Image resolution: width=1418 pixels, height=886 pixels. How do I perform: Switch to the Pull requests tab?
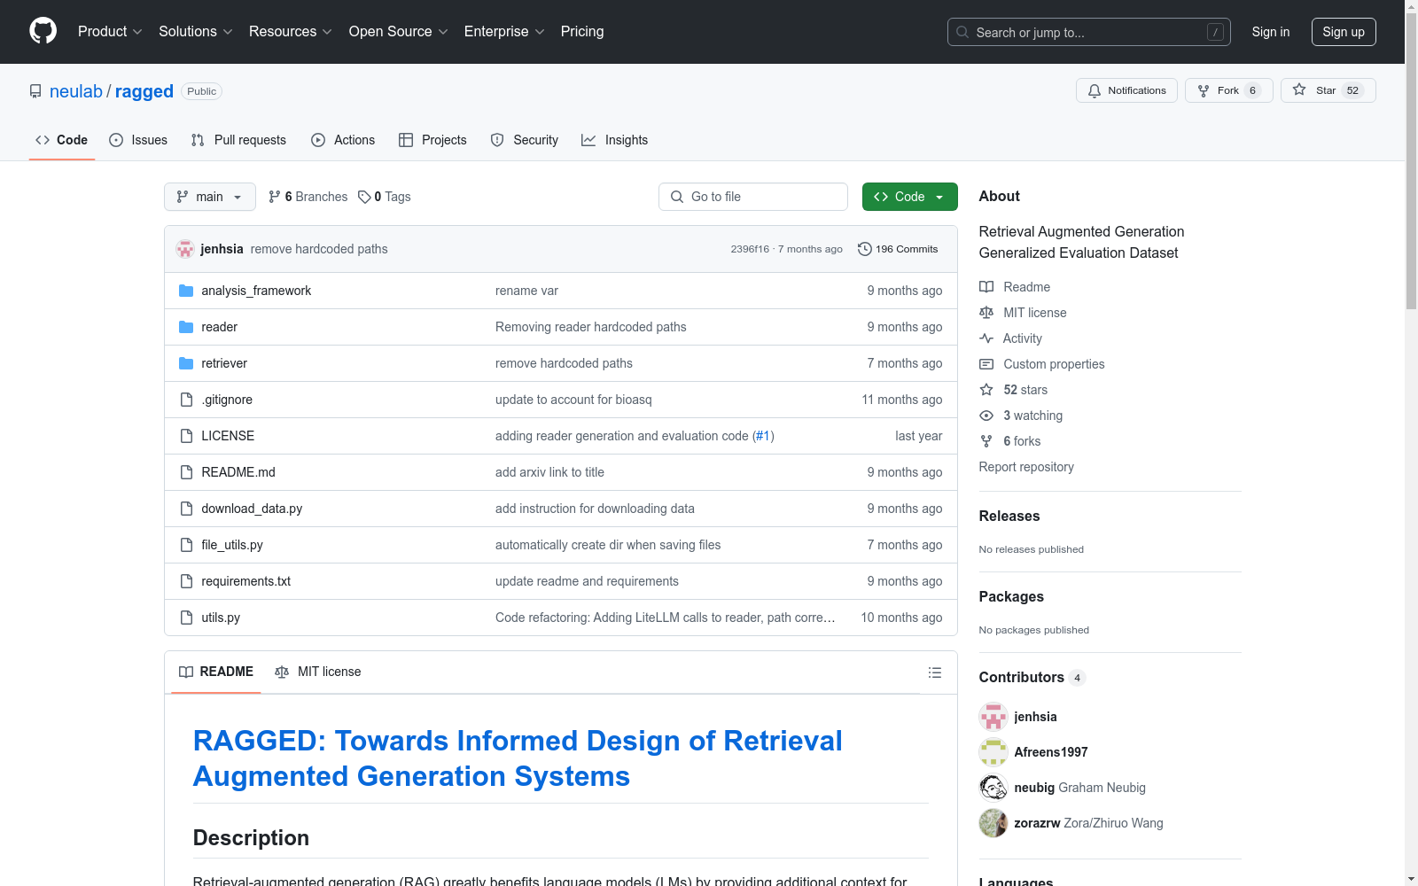[x=238, y=140]
